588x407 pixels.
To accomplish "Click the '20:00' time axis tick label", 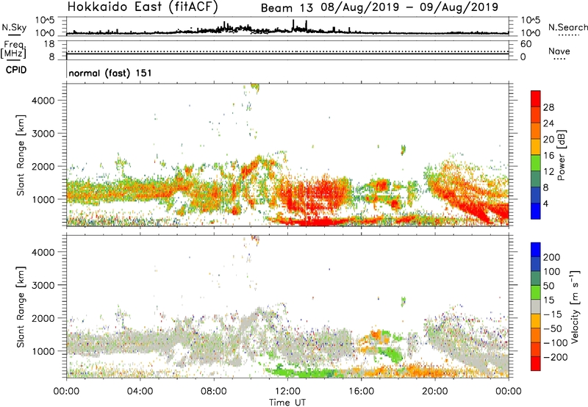I will pos(435,392).
